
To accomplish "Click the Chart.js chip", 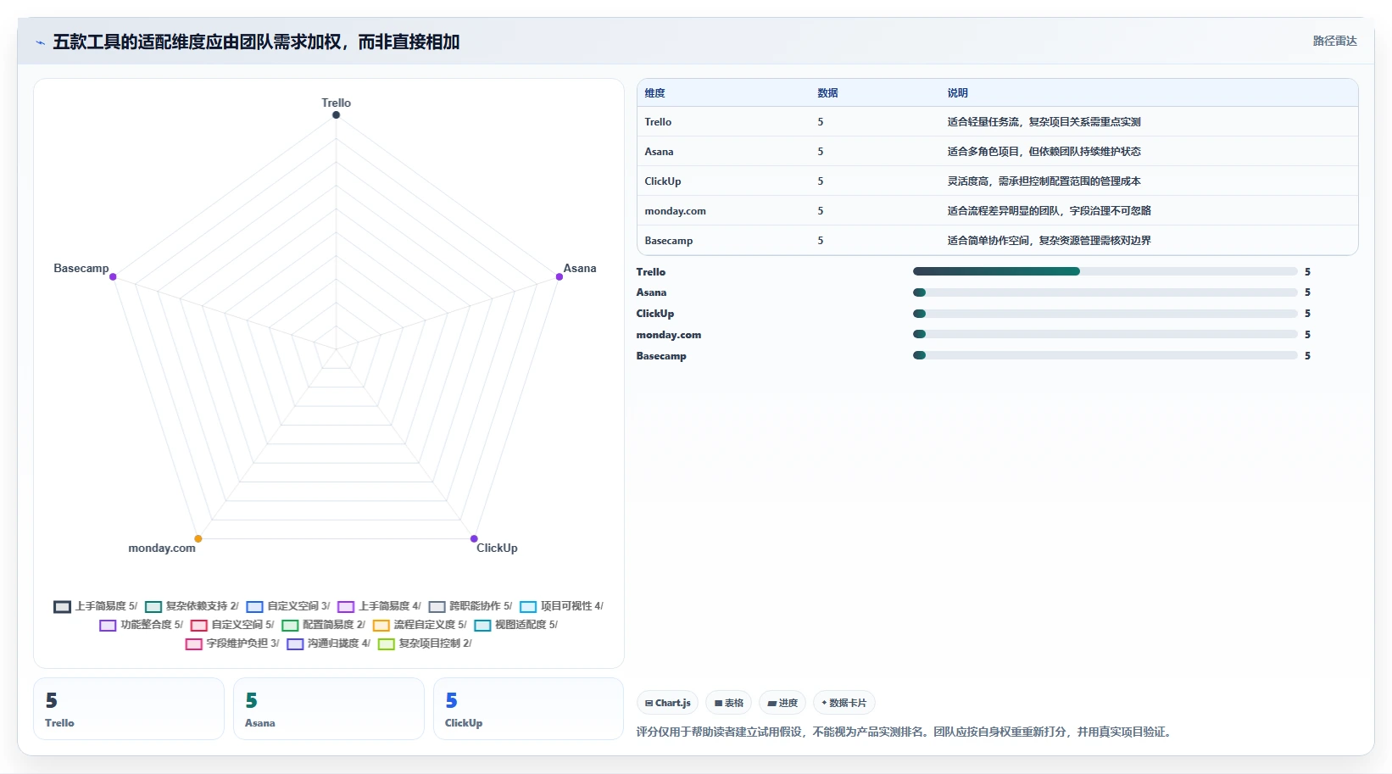I will pyautogui.click(x=668, y=703).
